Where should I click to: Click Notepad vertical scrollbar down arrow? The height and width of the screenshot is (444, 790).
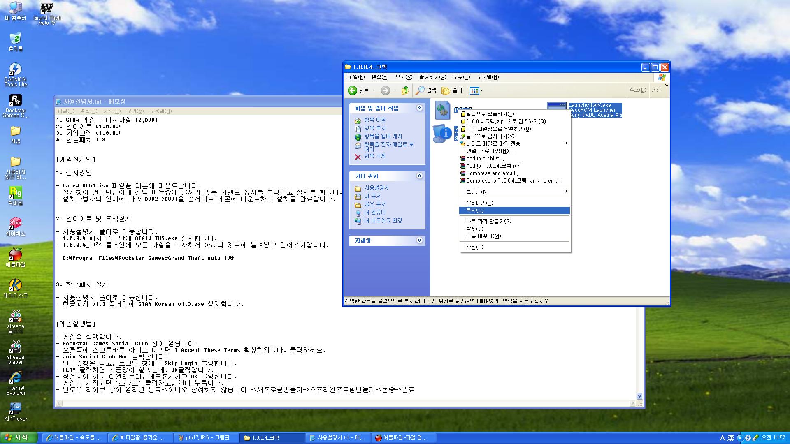pyautogui.click(x=639, y=396)
